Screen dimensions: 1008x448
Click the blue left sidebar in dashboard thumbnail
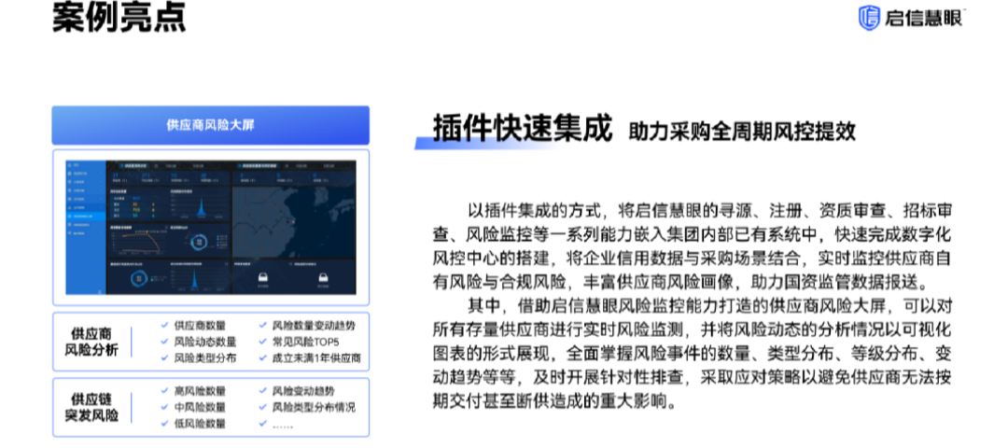click(x=86, y=228)
